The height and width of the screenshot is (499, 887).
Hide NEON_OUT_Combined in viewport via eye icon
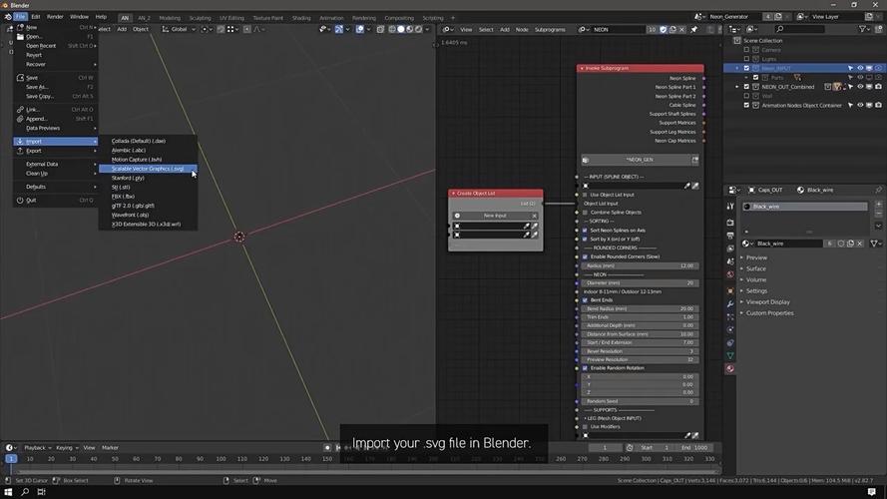coord(860,87)
